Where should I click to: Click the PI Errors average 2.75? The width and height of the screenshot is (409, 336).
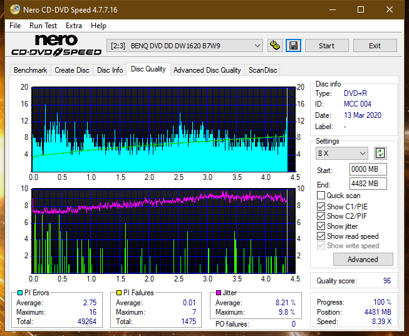(x=90, y=303)
